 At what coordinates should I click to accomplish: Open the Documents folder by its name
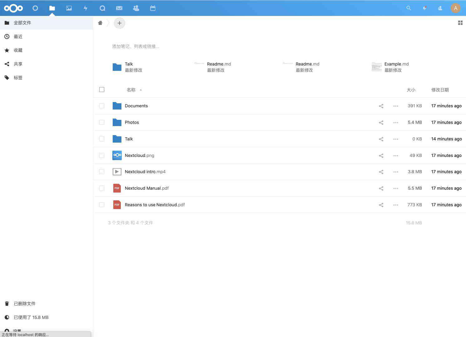pyautogui.click(x=136, y=106)
